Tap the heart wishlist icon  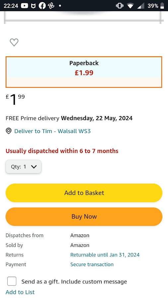tap(14, 42)
